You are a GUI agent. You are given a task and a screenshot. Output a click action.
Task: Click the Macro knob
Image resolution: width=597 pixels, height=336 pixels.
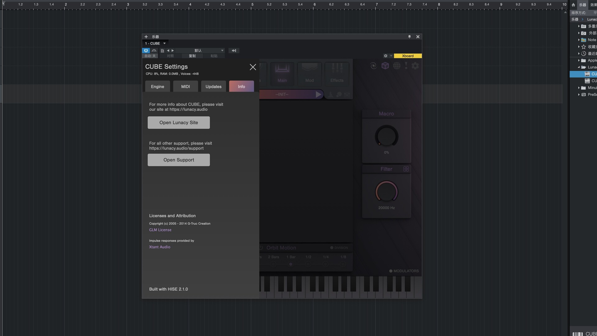386,136
